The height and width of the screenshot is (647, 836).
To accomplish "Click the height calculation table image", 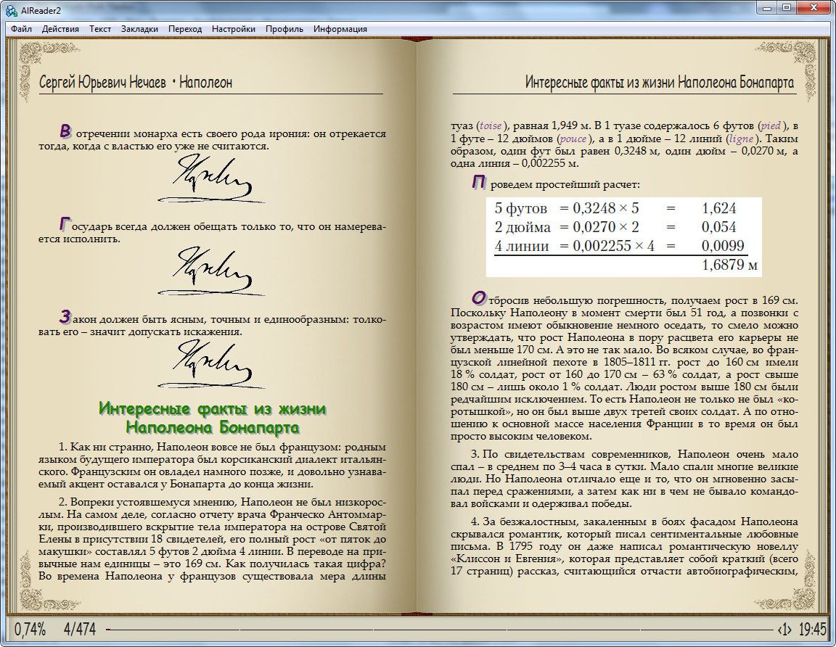I will point(623,236).
